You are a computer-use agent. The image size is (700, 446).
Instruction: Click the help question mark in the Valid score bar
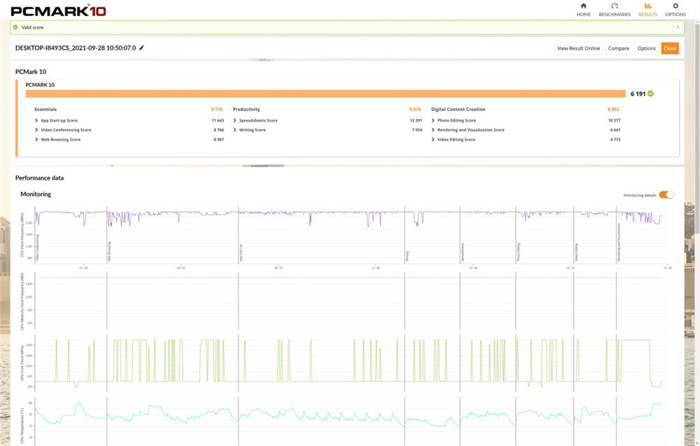click(x=677, y=27)
